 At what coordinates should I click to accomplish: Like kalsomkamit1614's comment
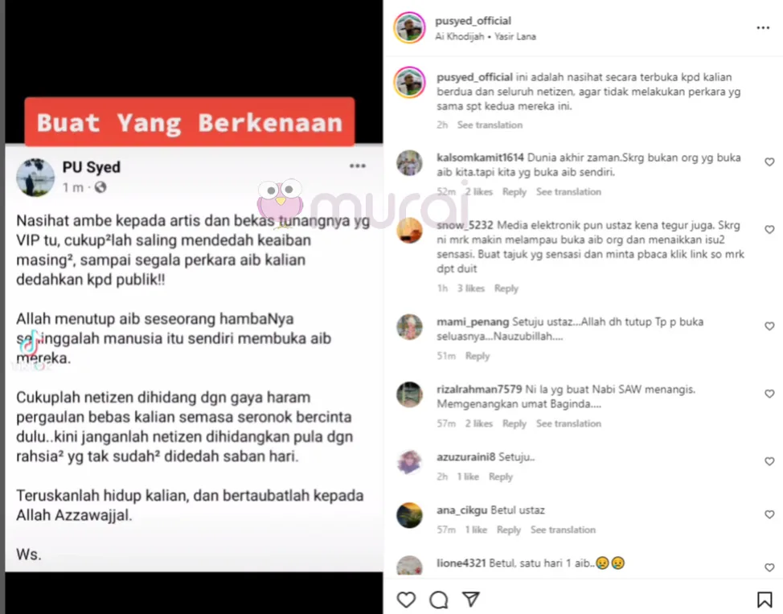(769, 162)
